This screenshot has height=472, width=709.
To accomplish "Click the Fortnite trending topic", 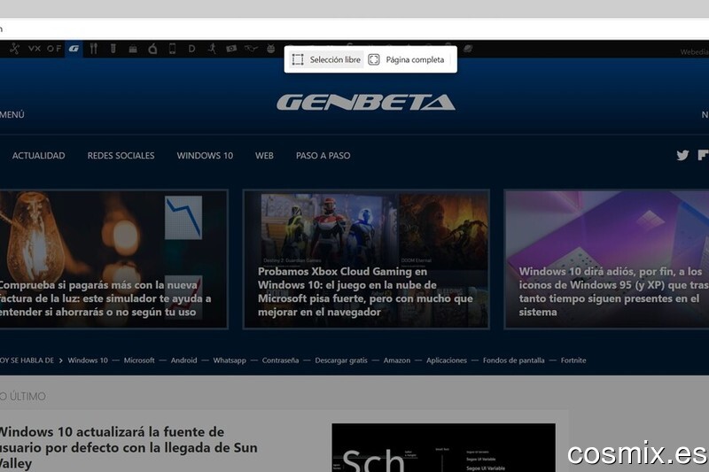I will [573, 360].
